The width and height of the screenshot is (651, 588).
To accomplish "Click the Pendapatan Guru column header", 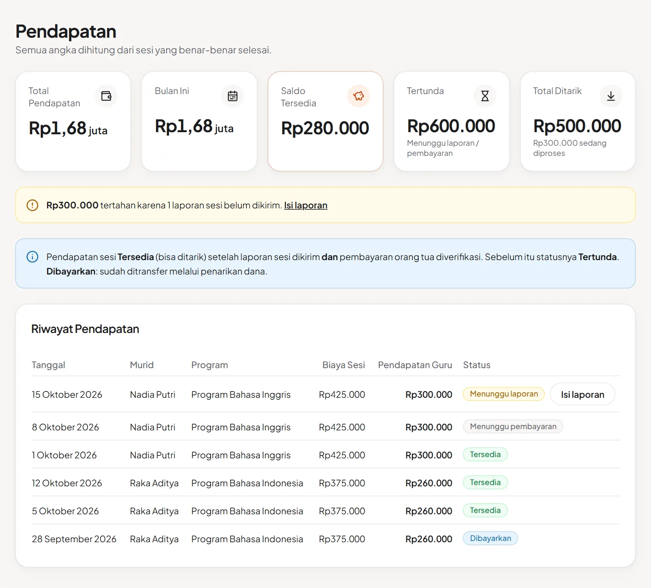I will pyautogui.click(x=415, y=365).
